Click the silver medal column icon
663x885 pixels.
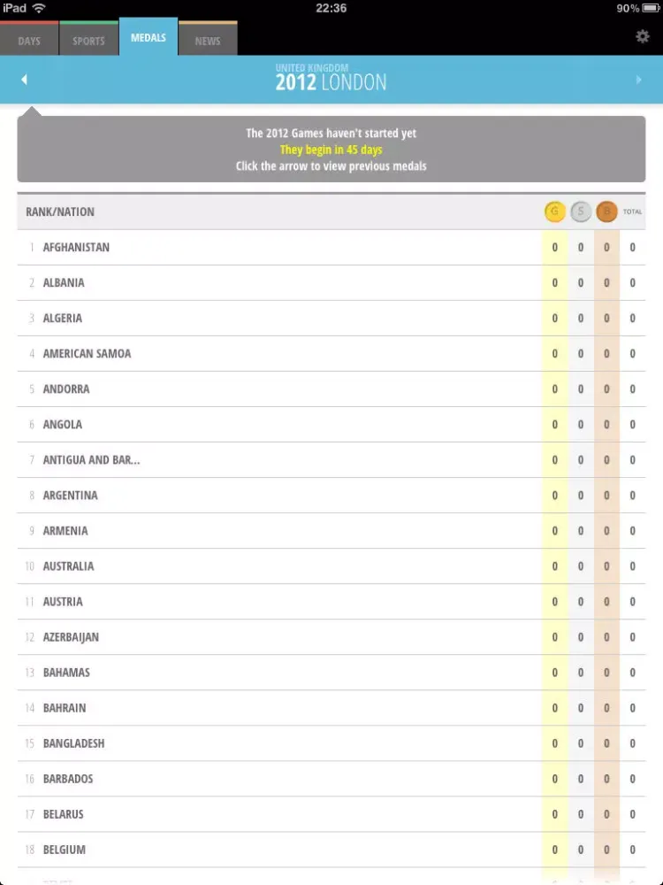click(x=581, y=212)
